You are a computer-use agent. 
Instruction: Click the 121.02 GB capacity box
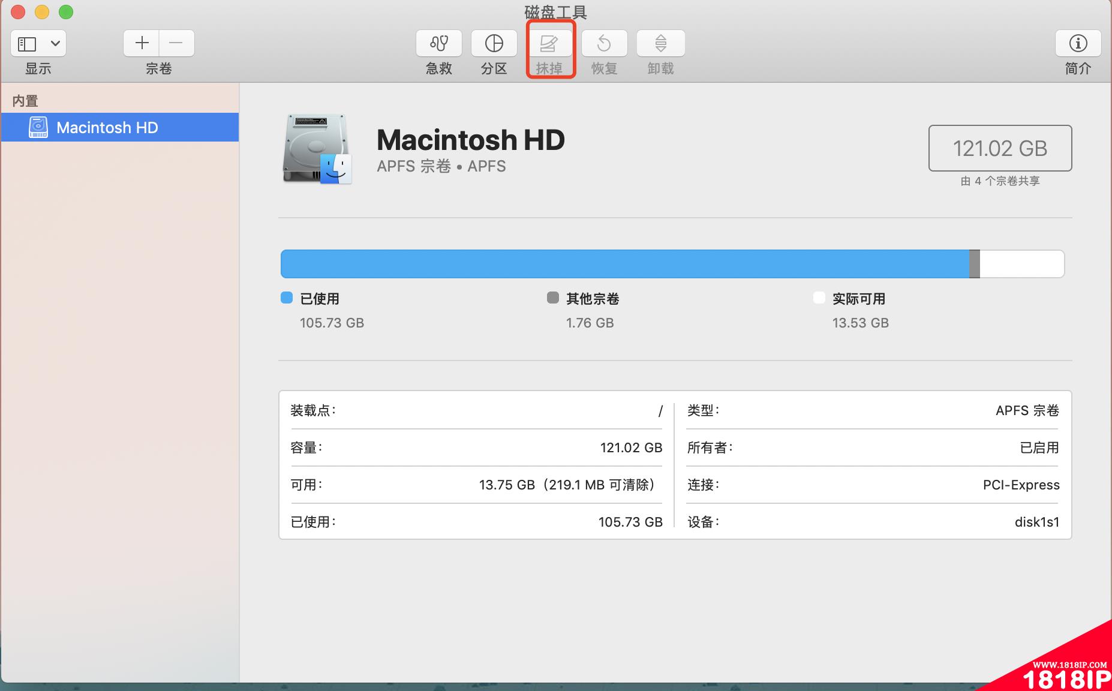click(1000, 148)
